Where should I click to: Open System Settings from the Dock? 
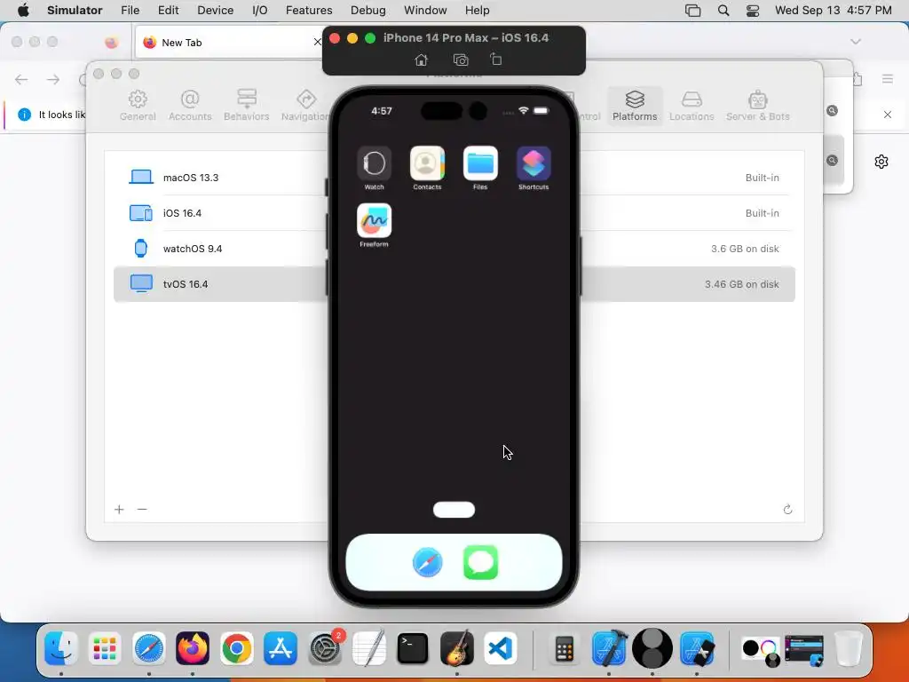pyautogui.click(x=325, y=647)
